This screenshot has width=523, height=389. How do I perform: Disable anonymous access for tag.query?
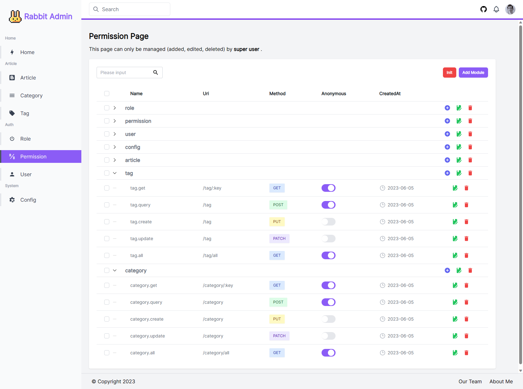329,205
